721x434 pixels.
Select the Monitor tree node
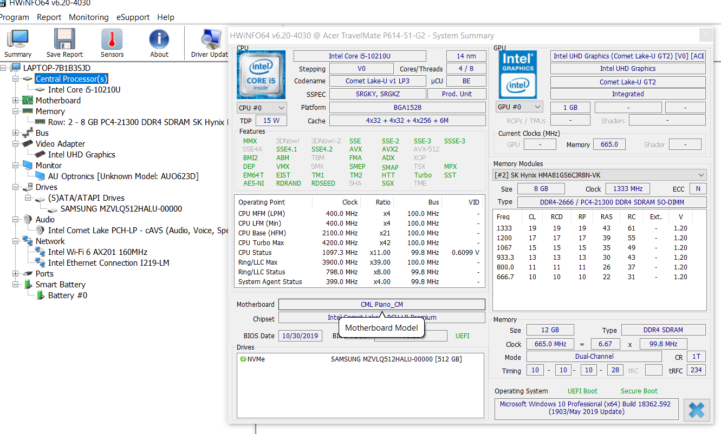tap(48, 166)
